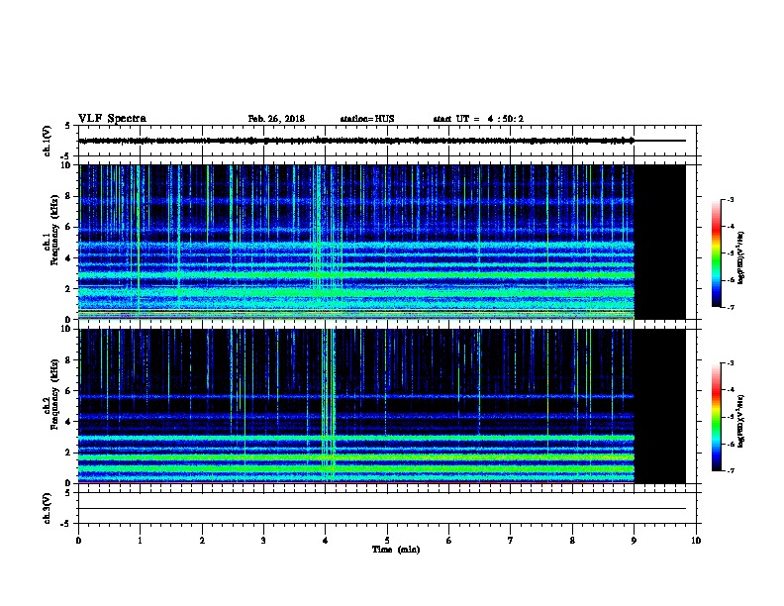Click time axis tick label "2"
Screen dimensions: 784x606
(x=202, y=541)
